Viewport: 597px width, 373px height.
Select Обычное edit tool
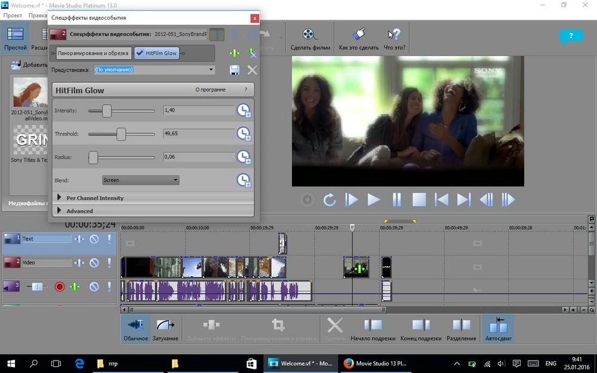(136, 329)
